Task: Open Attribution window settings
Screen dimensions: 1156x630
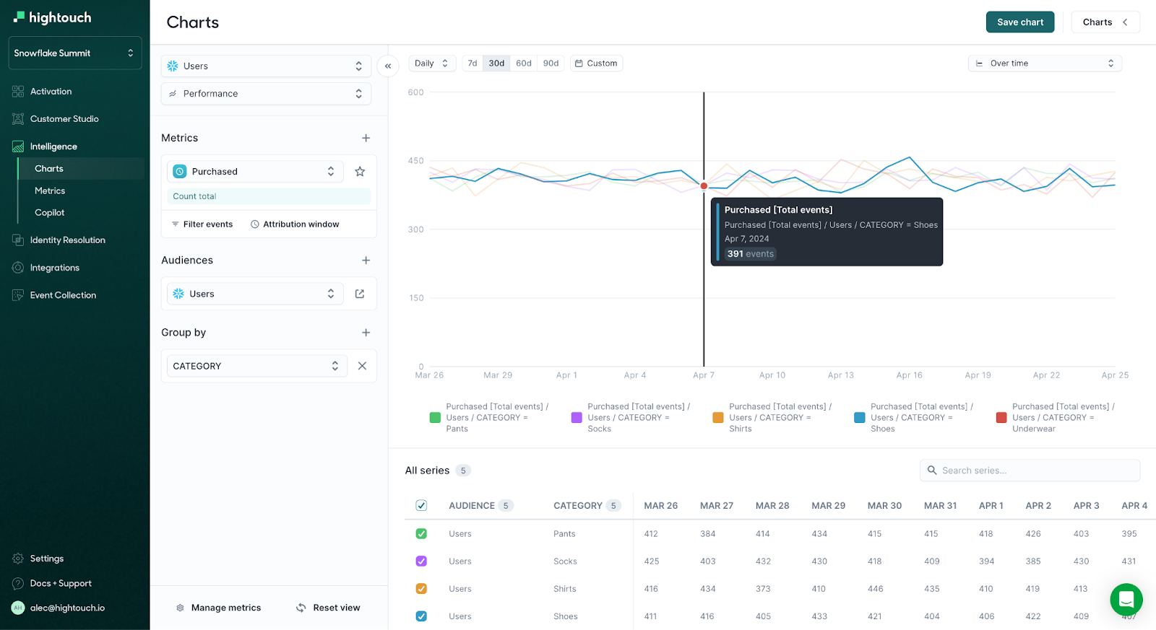Action: pos(295,224)
